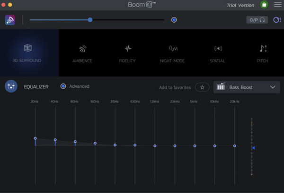This screenshot has width=284, height=193.
Task: Click the EQUALIZER label
Action: tap(36, 87)
